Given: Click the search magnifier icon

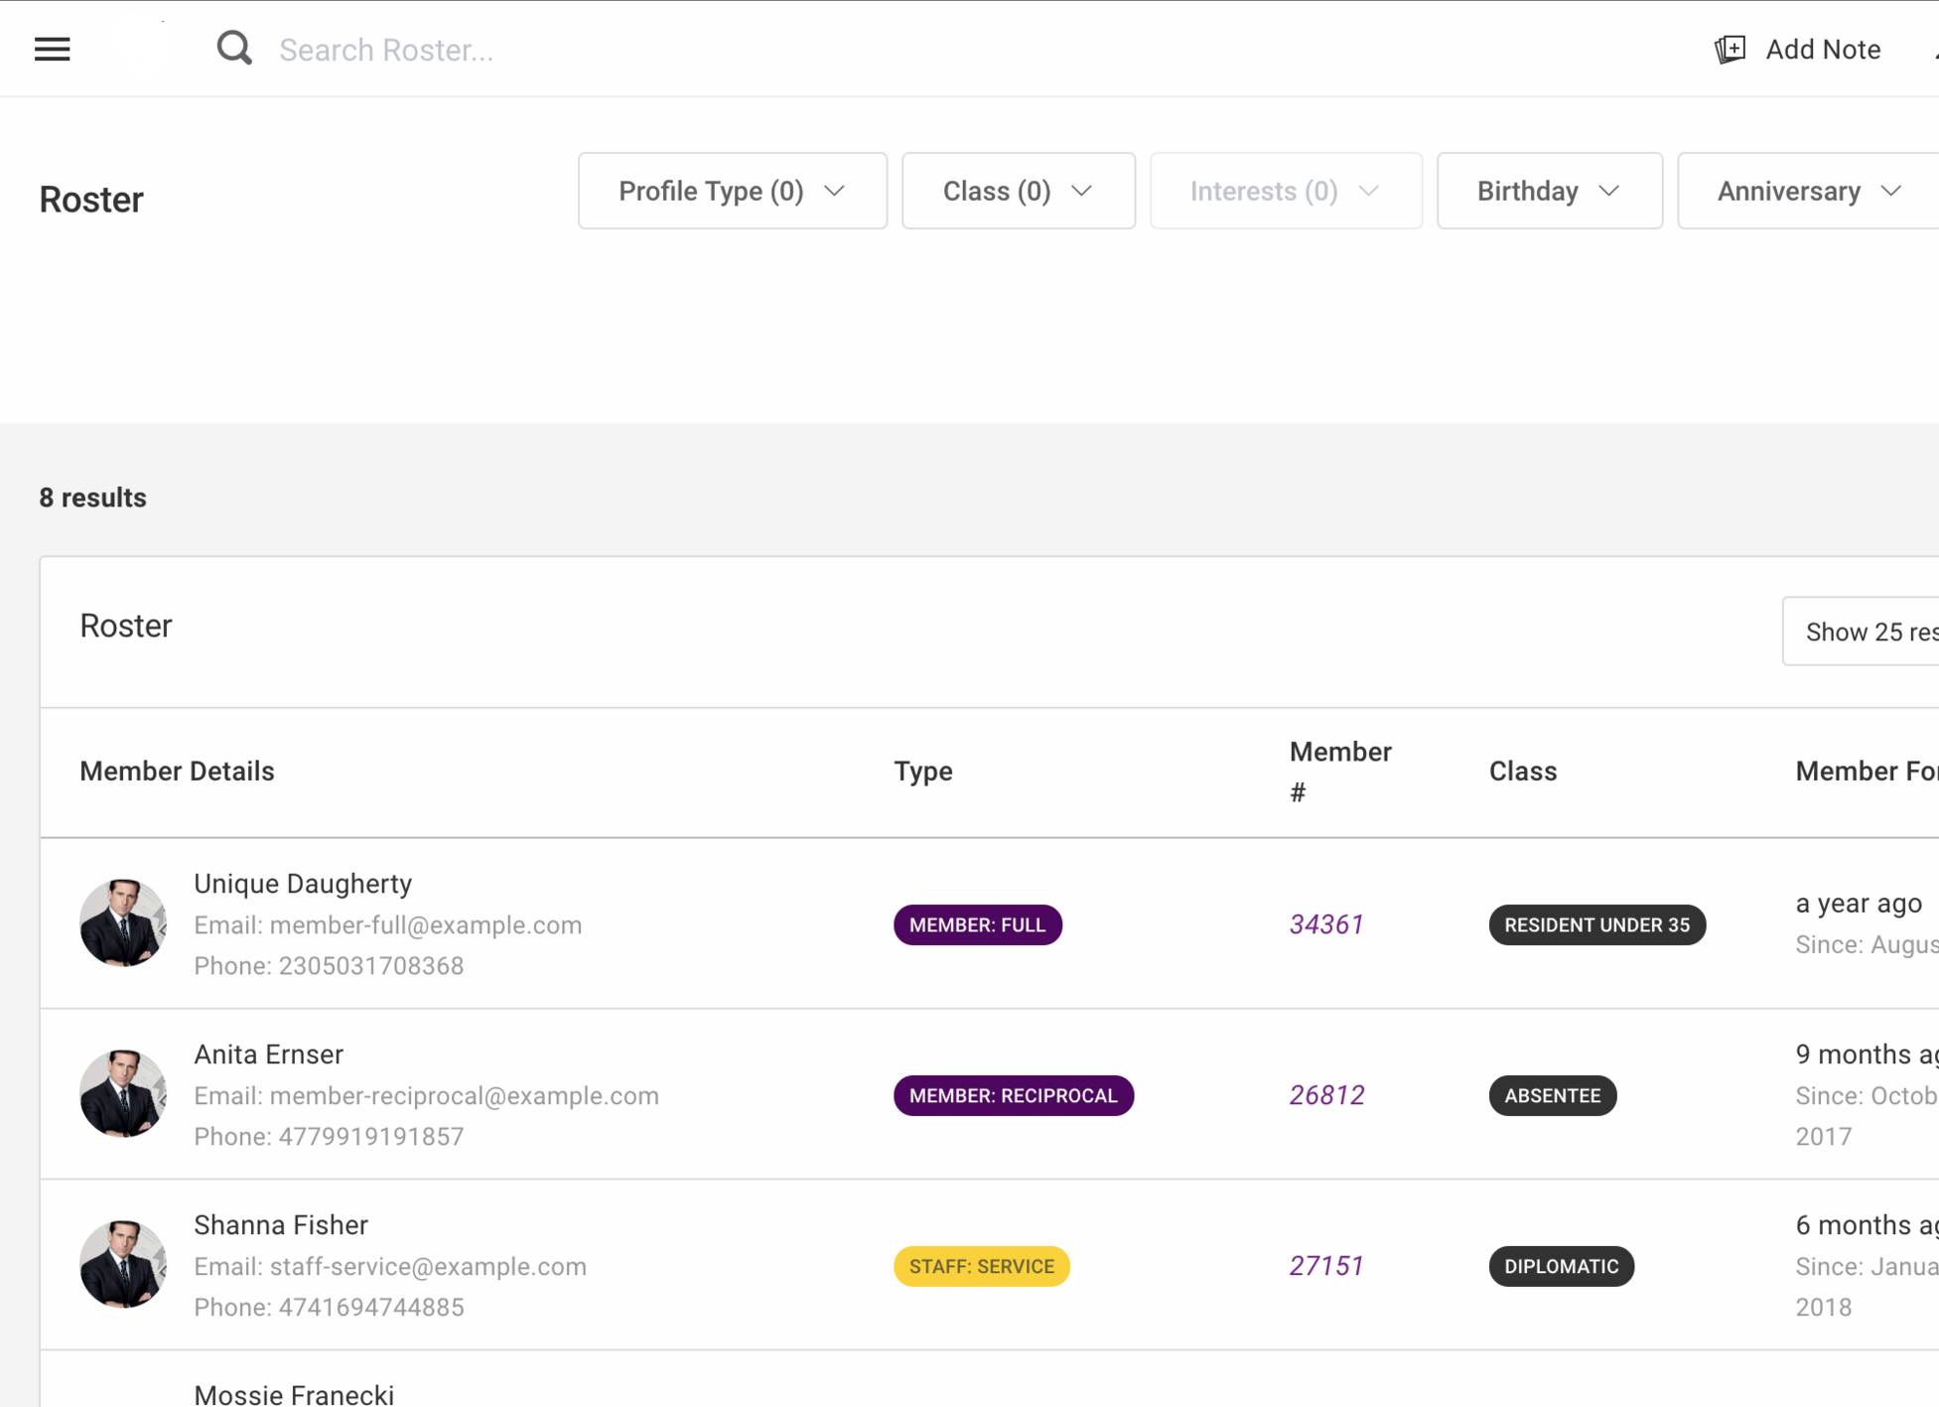Looking at the screenshot, I should coord(234,48).
